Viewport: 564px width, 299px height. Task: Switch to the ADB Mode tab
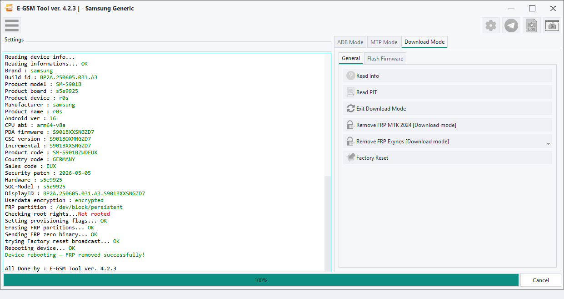coord(350,42)
